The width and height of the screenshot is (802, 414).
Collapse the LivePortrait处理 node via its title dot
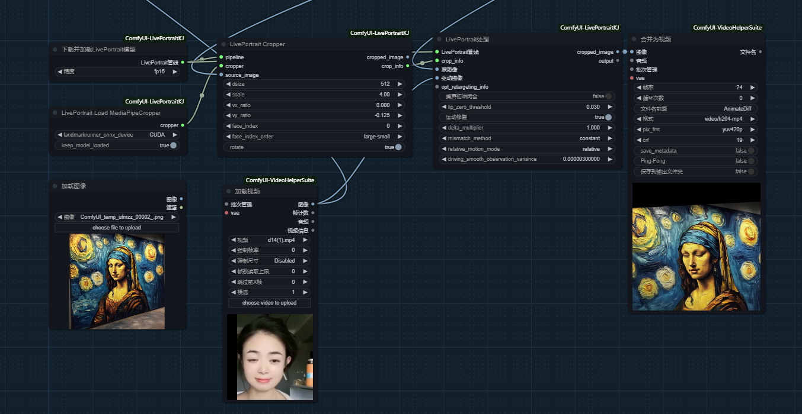[x=439, y=39]
